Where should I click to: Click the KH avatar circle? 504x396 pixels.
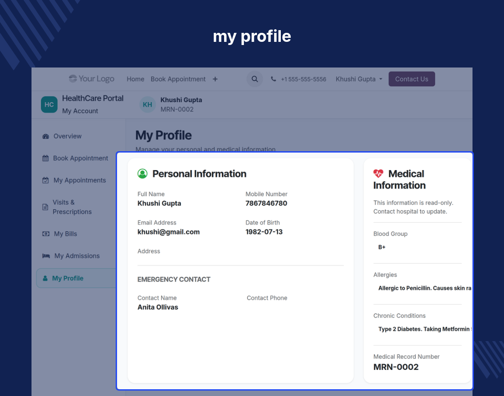(x=148, y=104)
